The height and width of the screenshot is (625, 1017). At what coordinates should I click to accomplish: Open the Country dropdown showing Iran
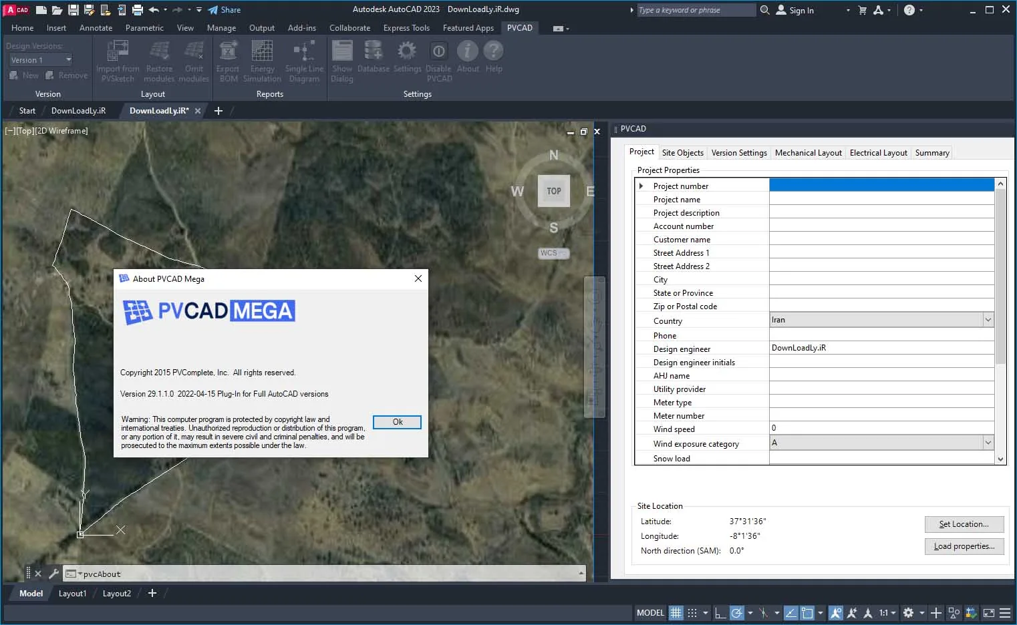coord(881,320)
